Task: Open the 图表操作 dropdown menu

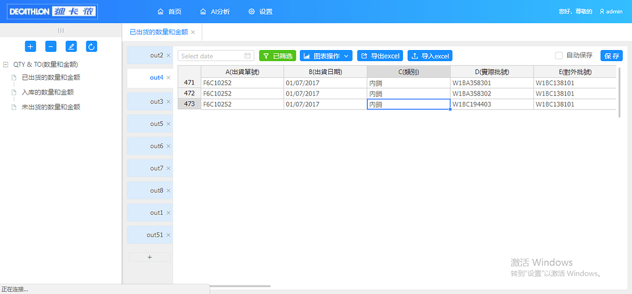Action: point(326,56)
